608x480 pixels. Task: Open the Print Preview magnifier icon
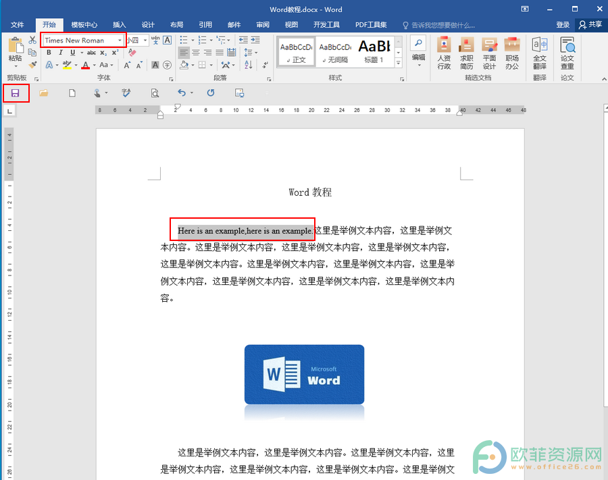[x=155, y=93]
